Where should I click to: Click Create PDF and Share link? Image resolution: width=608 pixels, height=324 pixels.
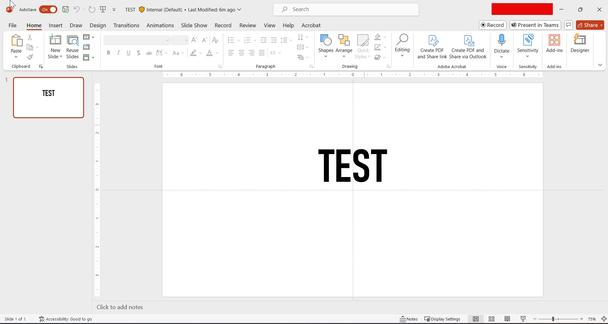[x=432, y=46]
